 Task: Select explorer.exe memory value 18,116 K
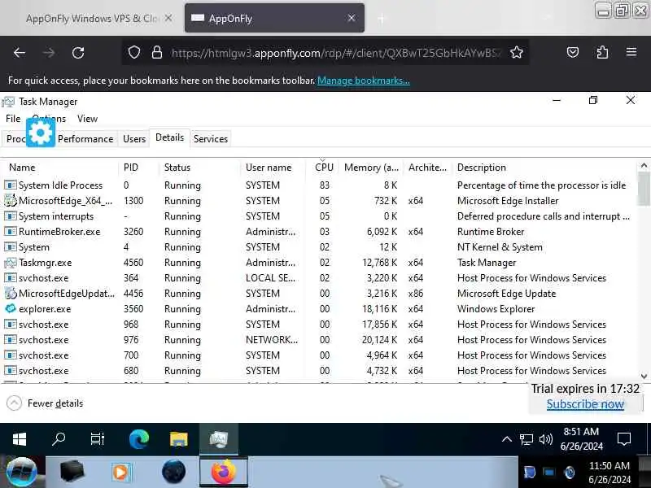379,309
